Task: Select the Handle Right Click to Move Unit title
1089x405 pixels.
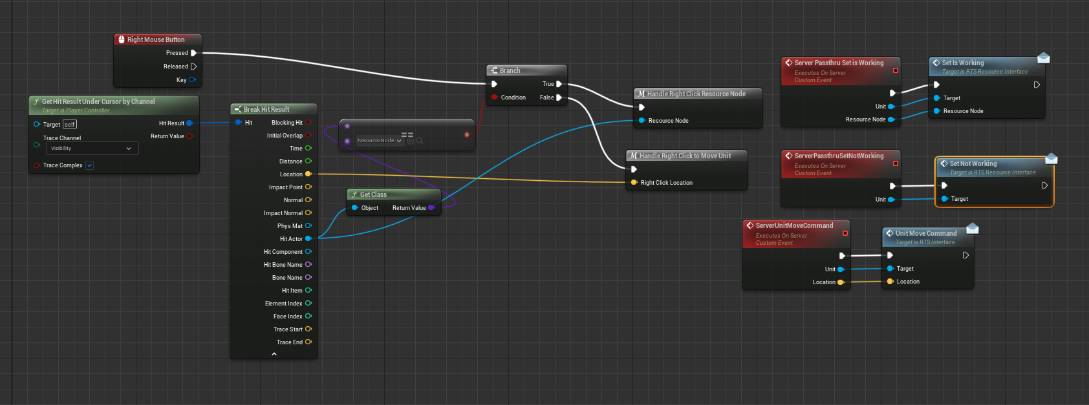Action: click(x=685, y=156)
